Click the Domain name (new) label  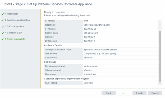[55, 66]
